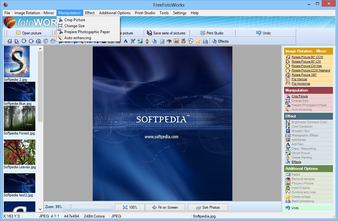Click the Undo toolbar button
Screen dimensions: 338x221
tap(263, 33)
